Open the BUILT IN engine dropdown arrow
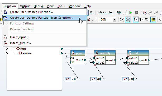This screenshot has width=162, height=96. click(x=123, y=14)
